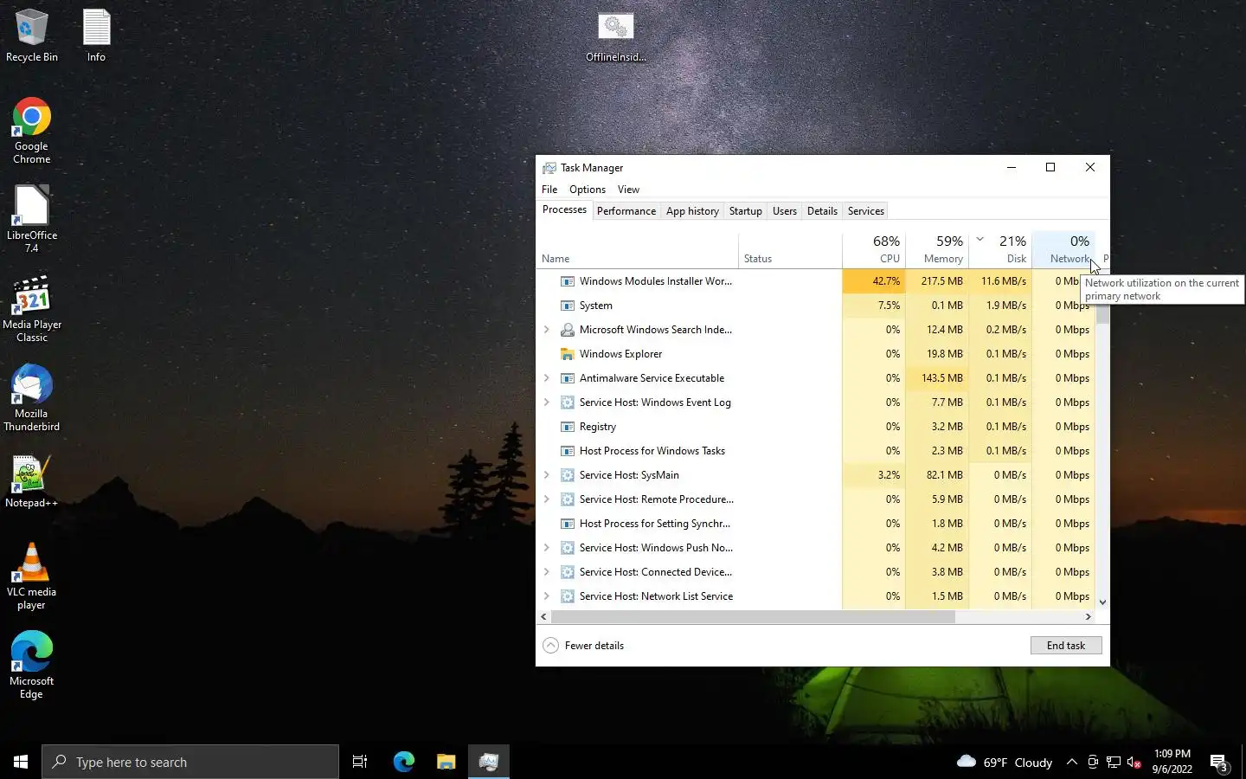1246x779 pixels.
Task: Select the OfflineInsid... desktop icon
Action: point(615,37)
